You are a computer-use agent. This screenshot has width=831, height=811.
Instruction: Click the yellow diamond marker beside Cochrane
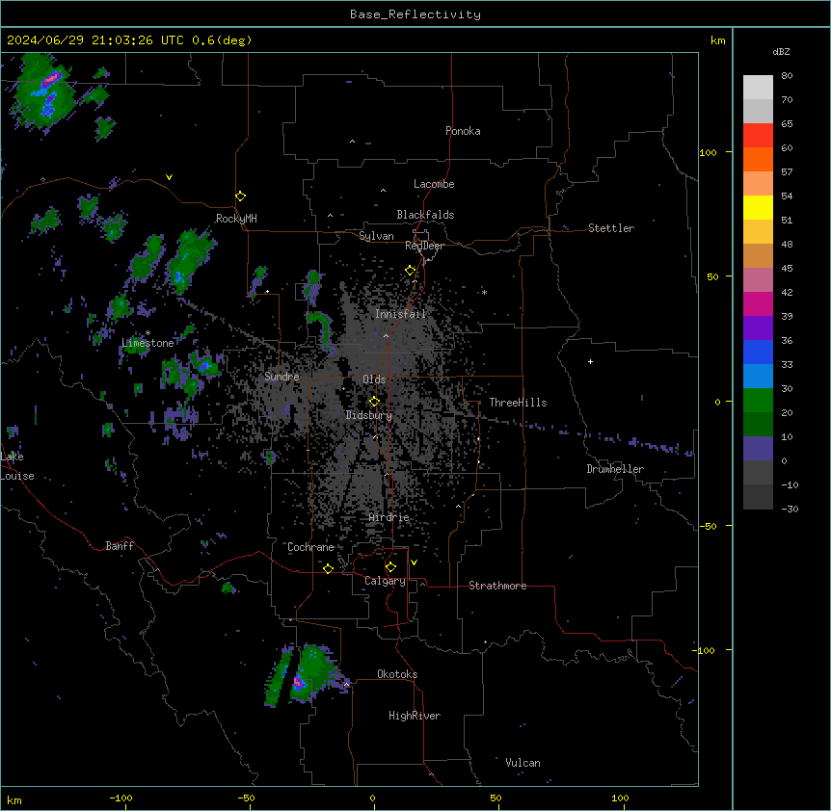(328, 568)
